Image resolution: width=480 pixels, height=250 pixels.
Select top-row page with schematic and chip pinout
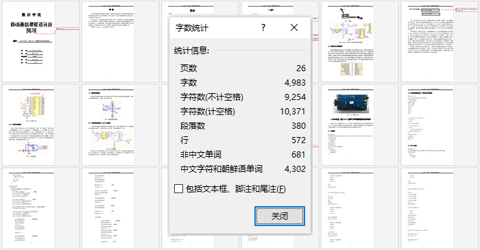(360, 42)
